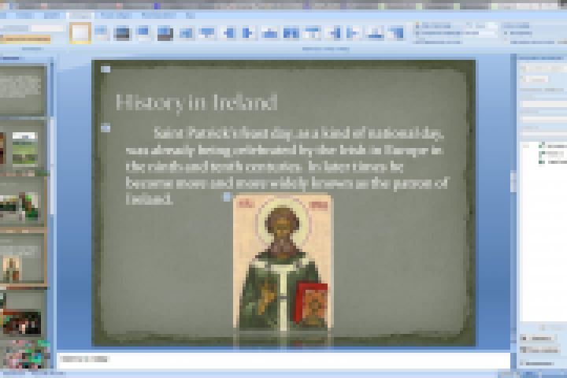This screenshot has height=378, width=567.
Task: Select the No Transition thumbnail in gallery
Action: click(x=80, y=33)
